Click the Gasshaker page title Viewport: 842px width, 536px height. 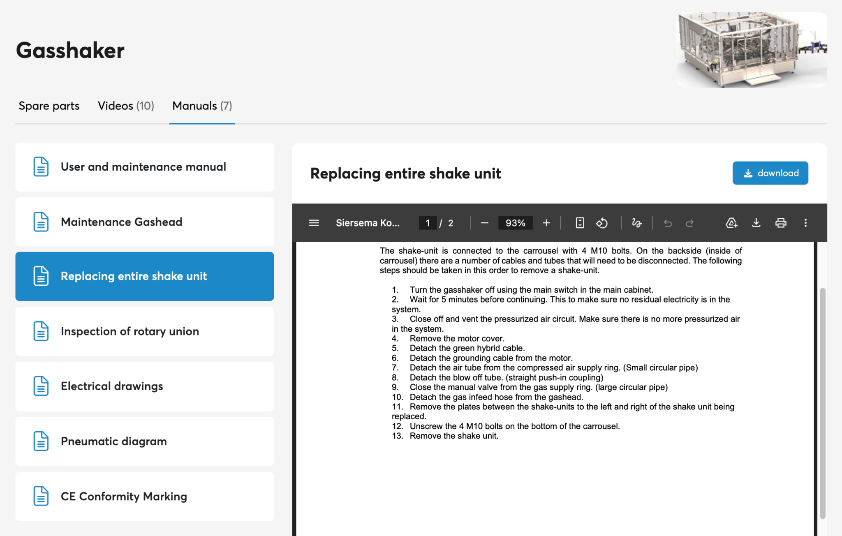[70, 50]
